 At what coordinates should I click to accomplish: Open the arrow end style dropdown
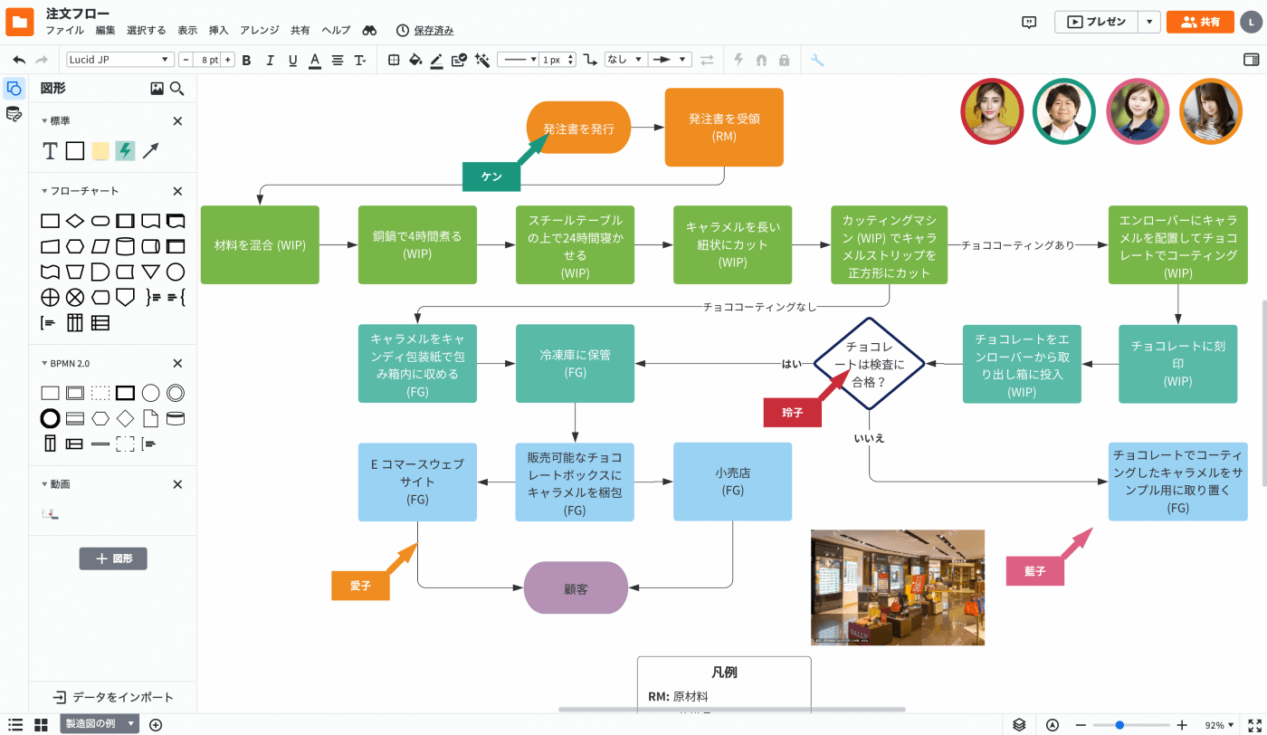(681, 60)
